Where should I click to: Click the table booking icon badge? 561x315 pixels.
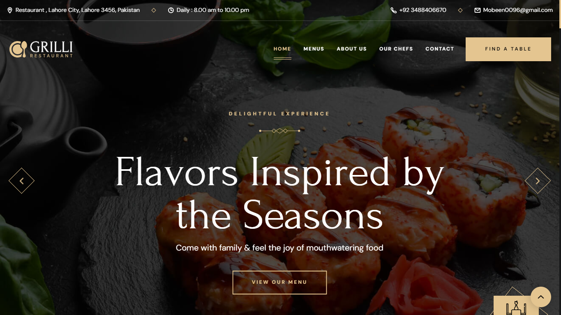tap(516, 306)
